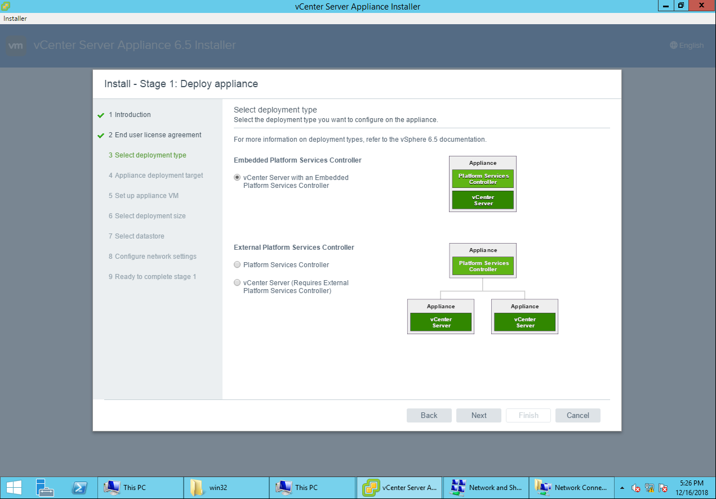Click Platform Services Controller box in embedded diagram
The height and width of the screenshot is (499, 716).
483,179
